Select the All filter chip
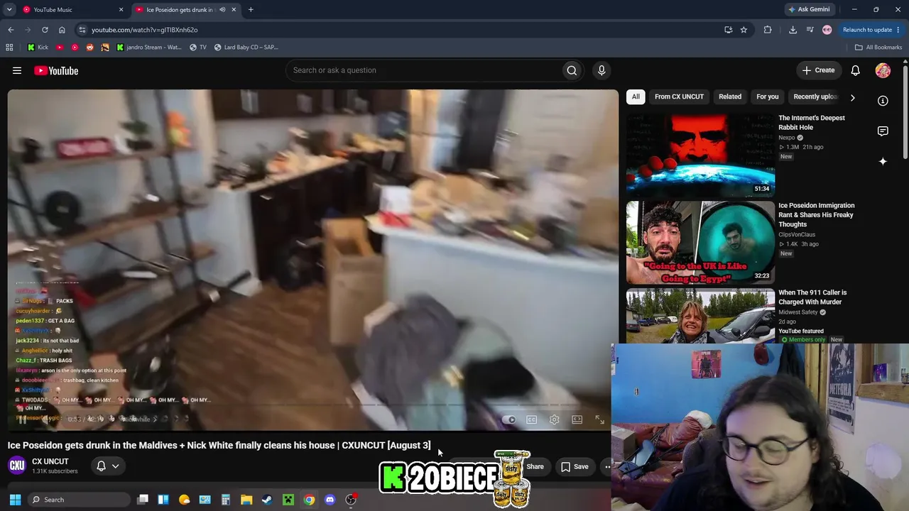Screen dimensions: 909x511 coord(636,97)
